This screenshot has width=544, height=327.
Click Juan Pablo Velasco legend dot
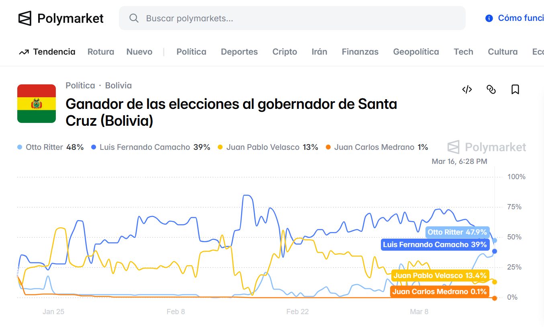point(220,147)
